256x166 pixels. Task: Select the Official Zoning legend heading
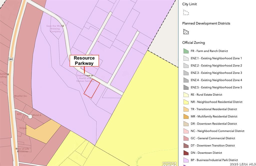coord(193,42)
